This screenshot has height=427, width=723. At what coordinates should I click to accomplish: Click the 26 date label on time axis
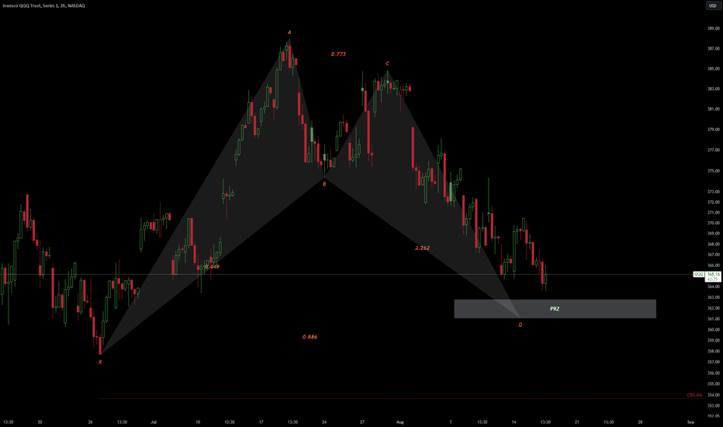[90, 422]
